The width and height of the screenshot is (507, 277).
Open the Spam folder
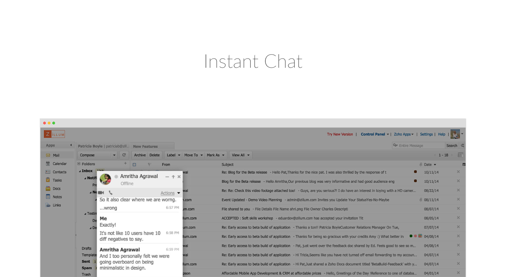[x=87, y=268]
